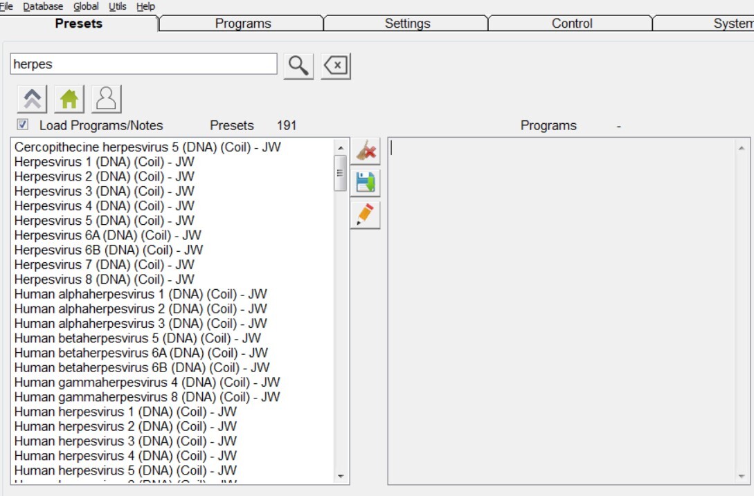Click inside the empty Programs text area

click(562, 311)
